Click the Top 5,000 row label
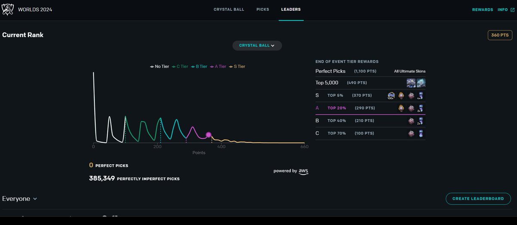This screenshot has width=517, height=225. (327, 83)
